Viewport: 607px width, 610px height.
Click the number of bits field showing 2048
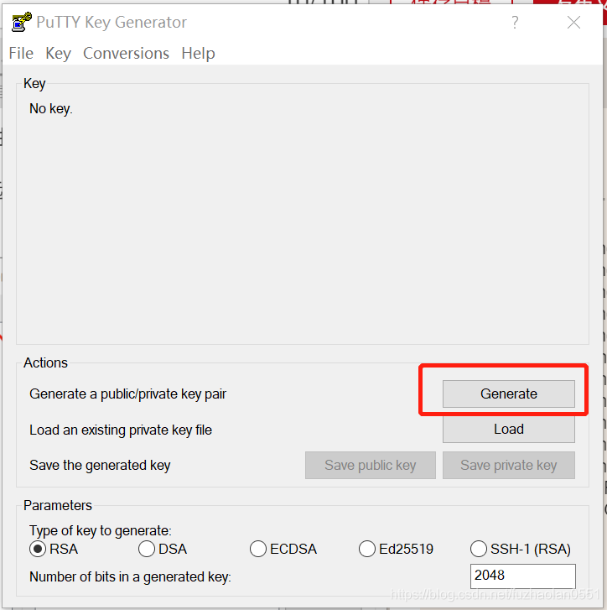(x=522, y=576)
